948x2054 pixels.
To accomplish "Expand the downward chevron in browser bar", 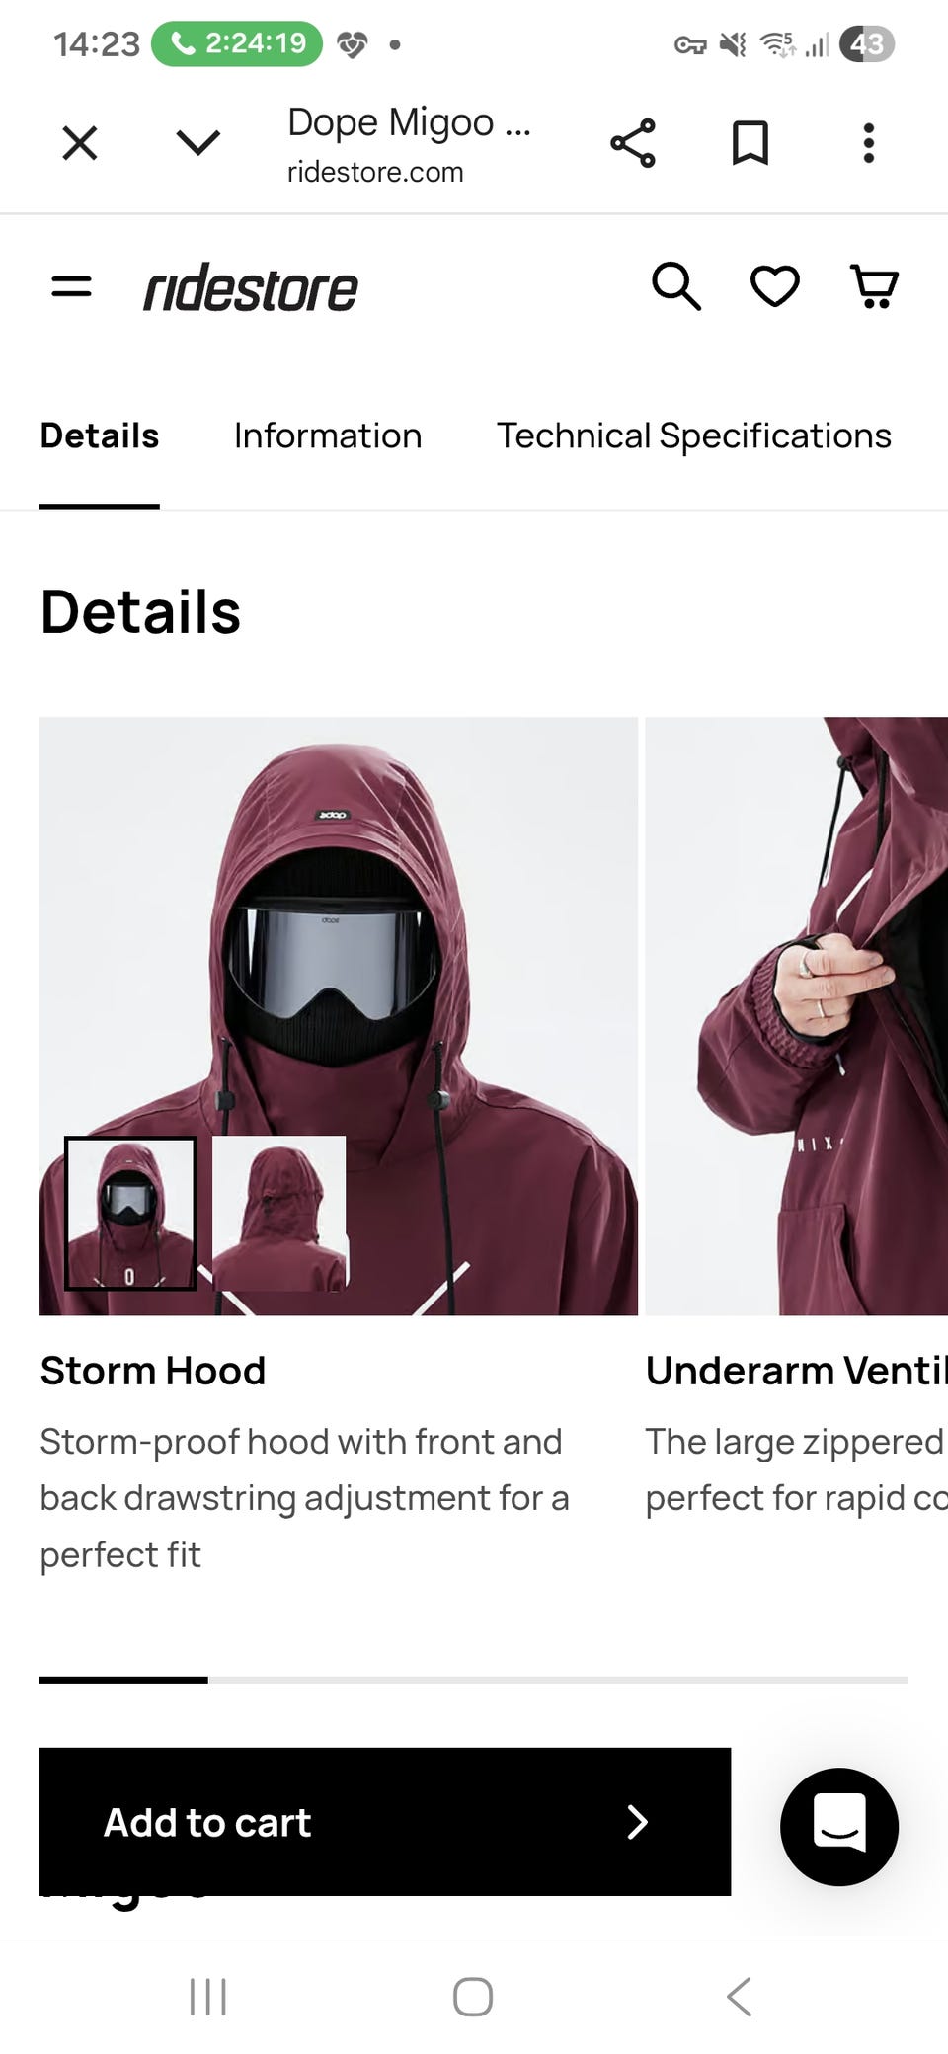I will click(198, 143).
